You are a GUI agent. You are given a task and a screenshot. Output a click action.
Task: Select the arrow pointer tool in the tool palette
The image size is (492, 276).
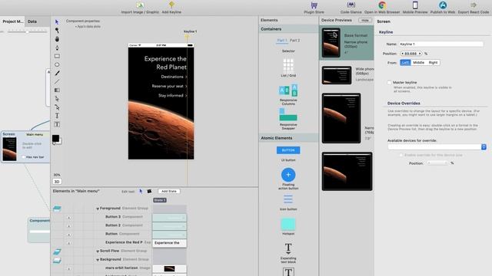tap(57, 22)
